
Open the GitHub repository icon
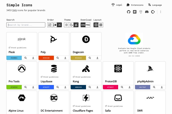(129, 12)
